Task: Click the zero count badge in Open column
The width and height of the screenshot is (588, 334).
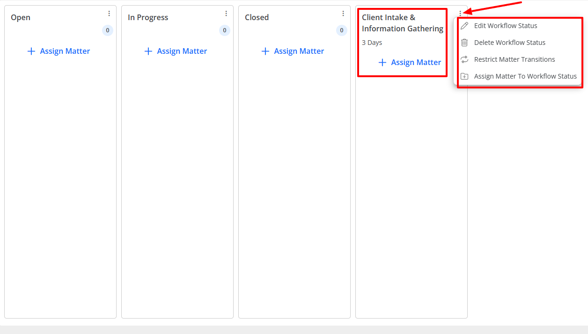Action: click(107, 30)
